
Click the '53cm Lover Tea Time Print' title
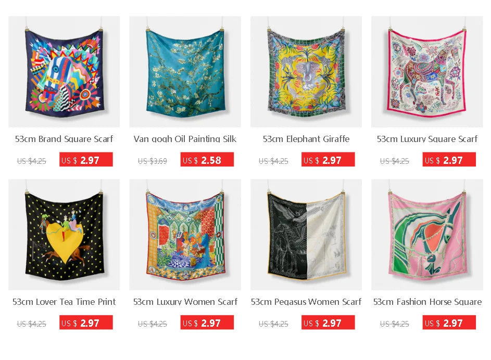tap(64, 302)
